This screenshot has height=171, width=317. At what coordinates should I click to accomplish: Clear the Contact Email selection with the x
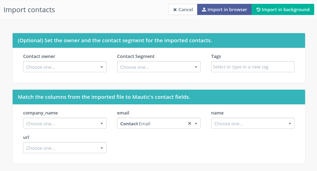point(189,124)
